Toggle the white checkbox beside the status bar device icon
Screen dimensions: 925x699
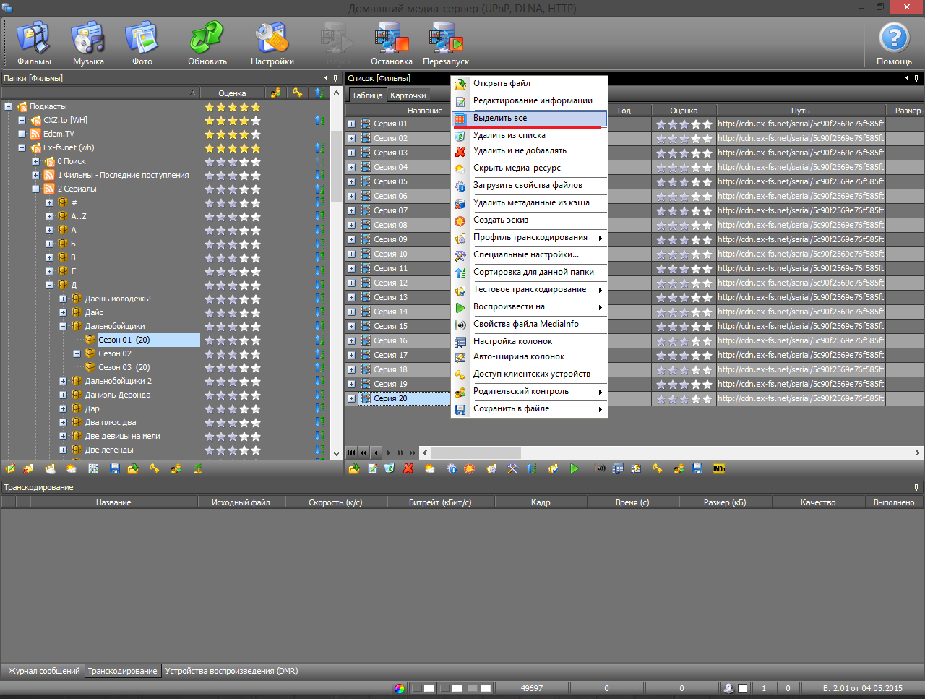click(x=742, y=688)
